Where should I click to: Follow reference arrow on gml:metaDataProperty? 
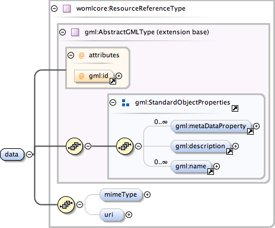[x=250, y=131]
